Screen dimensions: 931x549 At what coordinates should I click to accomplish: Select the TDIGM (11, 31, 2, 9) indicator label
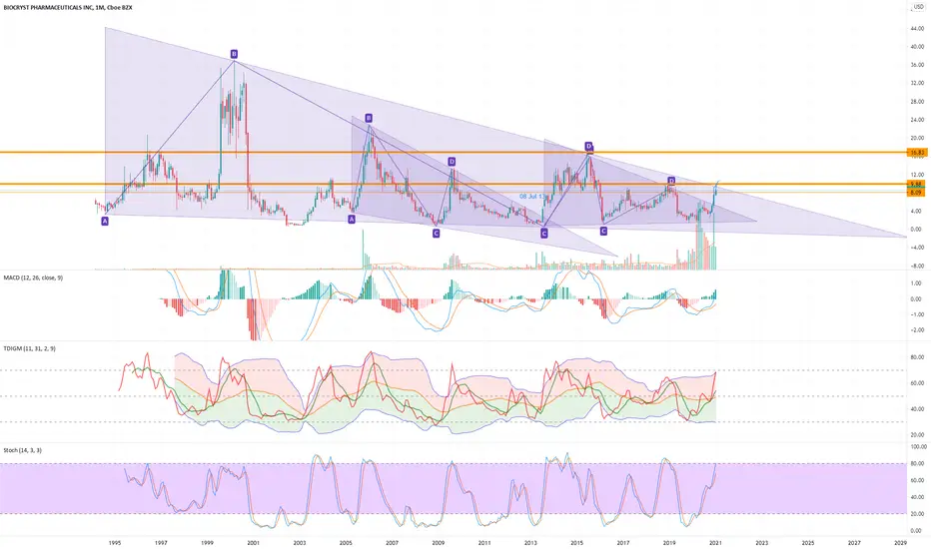(x=30, y=348)
